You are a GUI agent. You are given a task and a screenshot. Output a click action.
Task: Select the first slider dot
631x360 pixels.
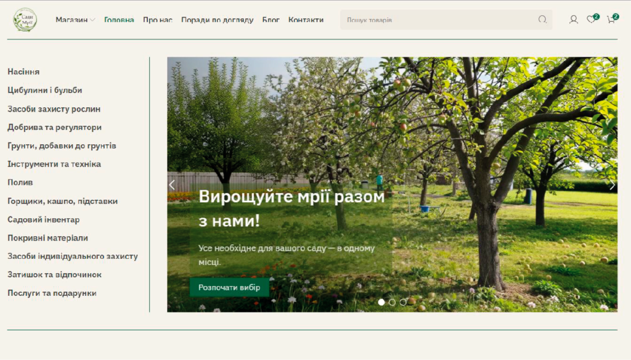click(381, 302)
